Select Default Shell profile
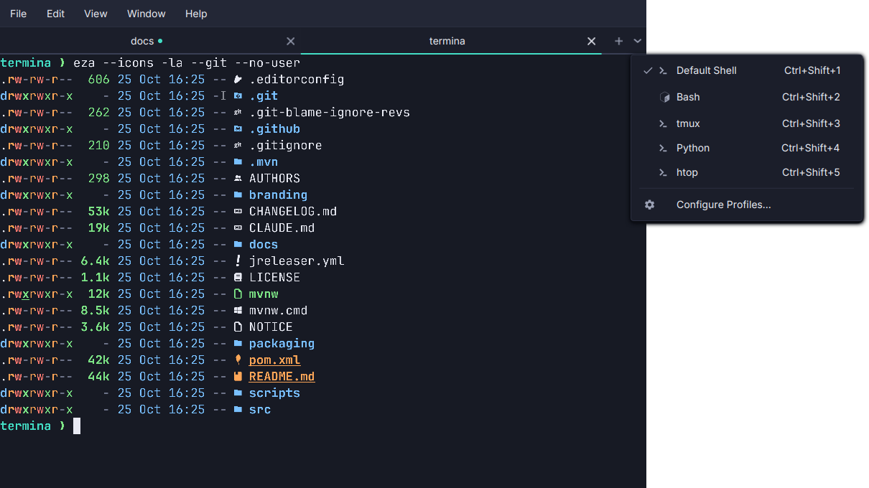 [x=747, y=70]
